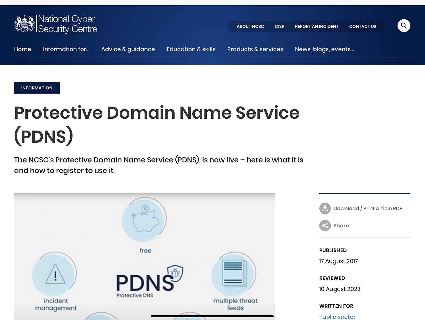Click the published date '17 August 2017'
Viewport: 425px width, 320px height.
click(338, 261)
